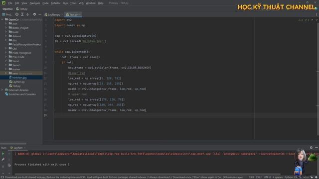Click the editor highlighting next-problem arrow
This screenshot has height=179, width=319.
click(317, 20)
